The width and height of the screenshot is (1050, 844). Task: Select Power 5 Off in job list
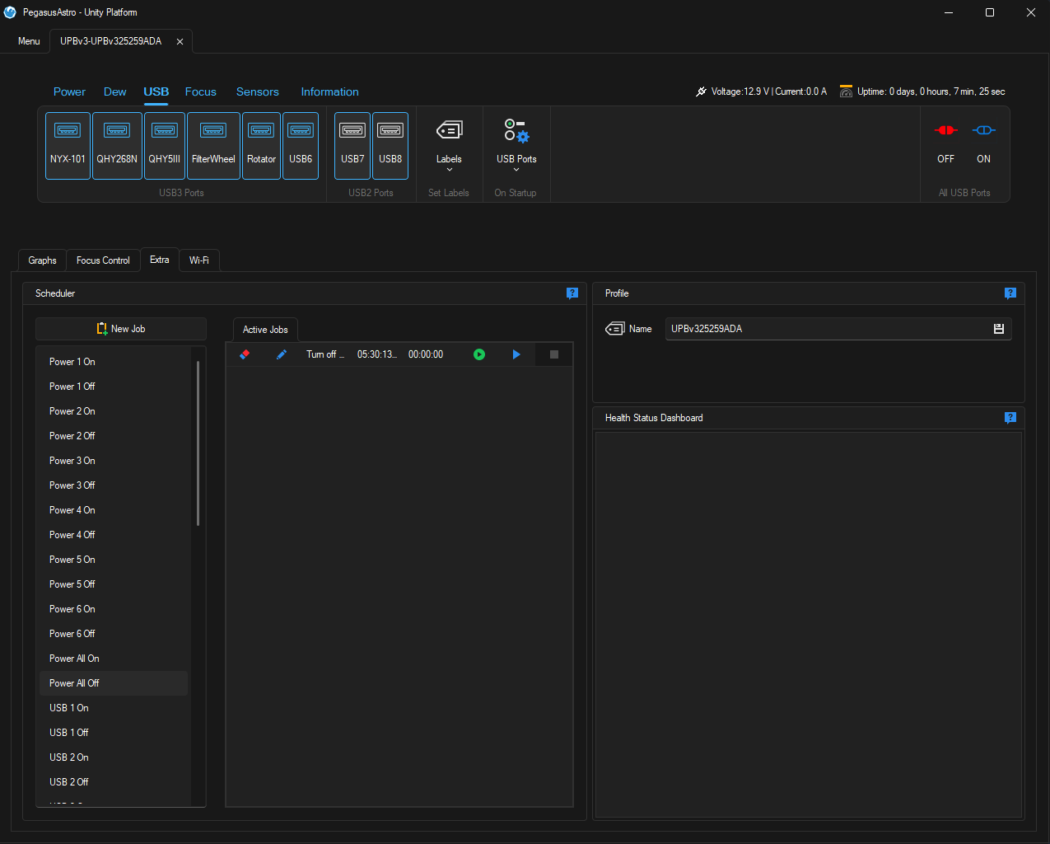114,584
